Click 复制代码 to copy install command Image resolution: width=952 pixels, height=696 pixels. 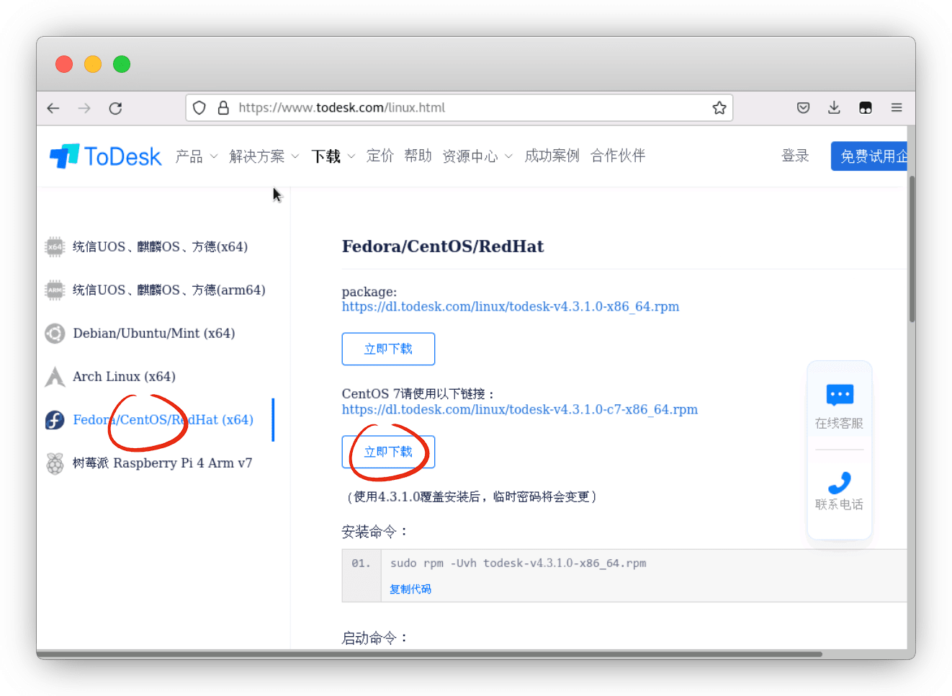[410, 589]
